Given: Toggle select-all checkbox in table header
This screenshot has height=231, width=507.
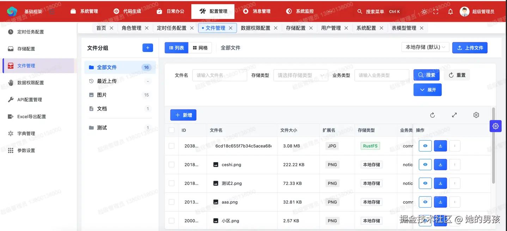Looking at the screenshot, I should point(172,130).
